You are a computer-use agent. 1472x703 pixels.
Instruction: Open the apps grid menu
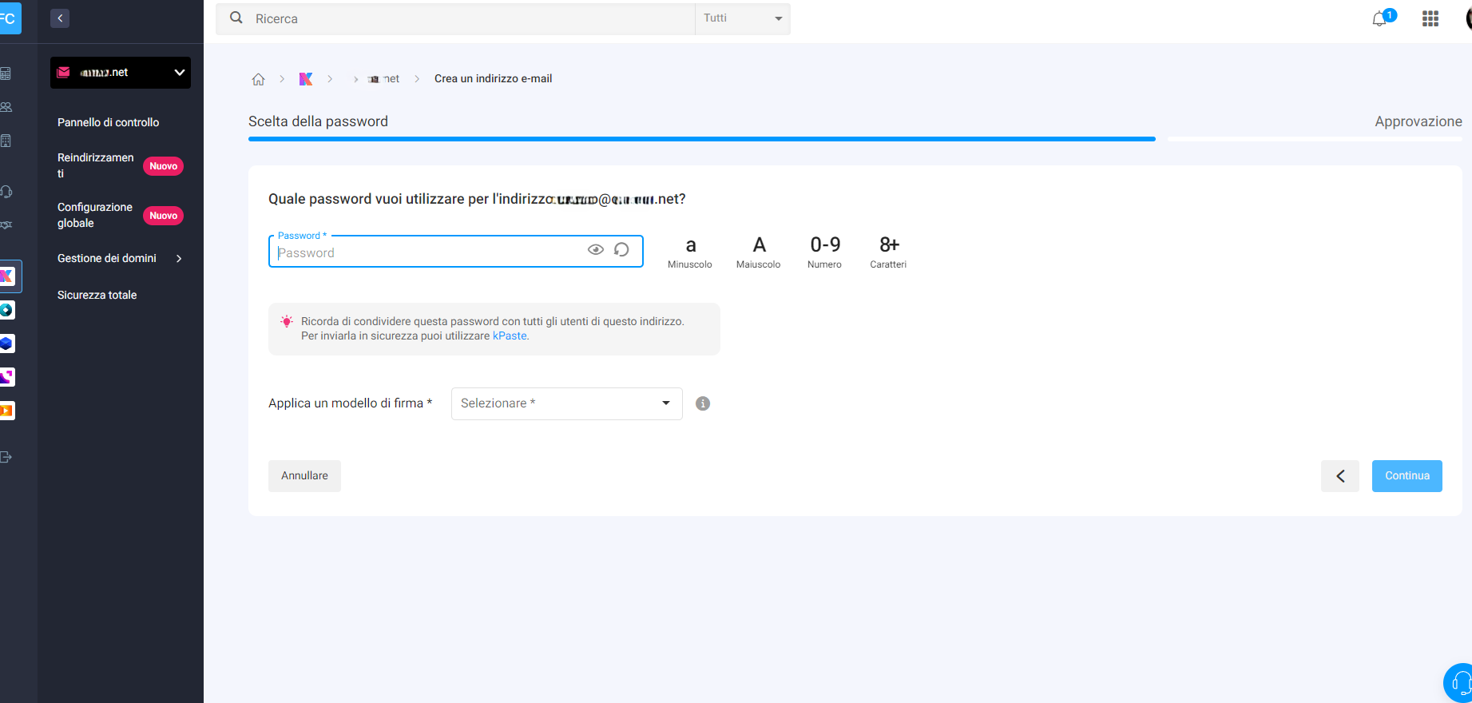coord(1430,18)
